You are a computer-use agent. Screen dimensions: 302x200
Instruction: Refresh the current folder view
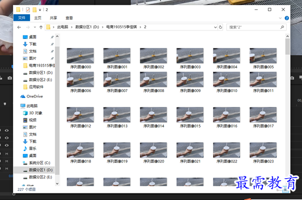click(221, 27)
